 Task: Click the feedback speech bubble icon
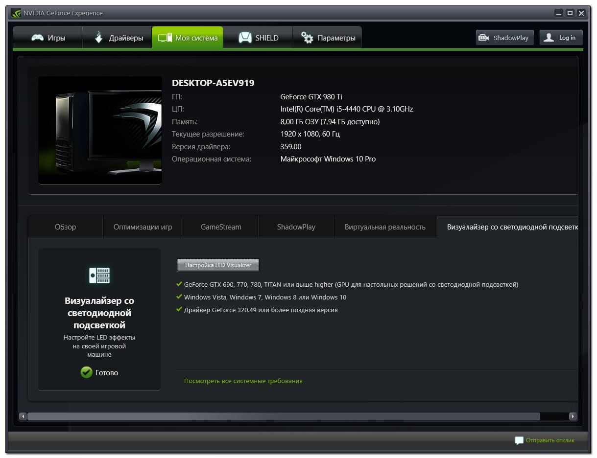point(519,440)
